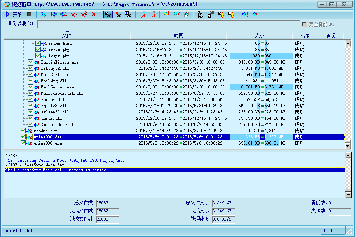This screenshot has width=355, height=237.
Task: Click the log panel scroll-up arrow
Action: pos(348,156)
